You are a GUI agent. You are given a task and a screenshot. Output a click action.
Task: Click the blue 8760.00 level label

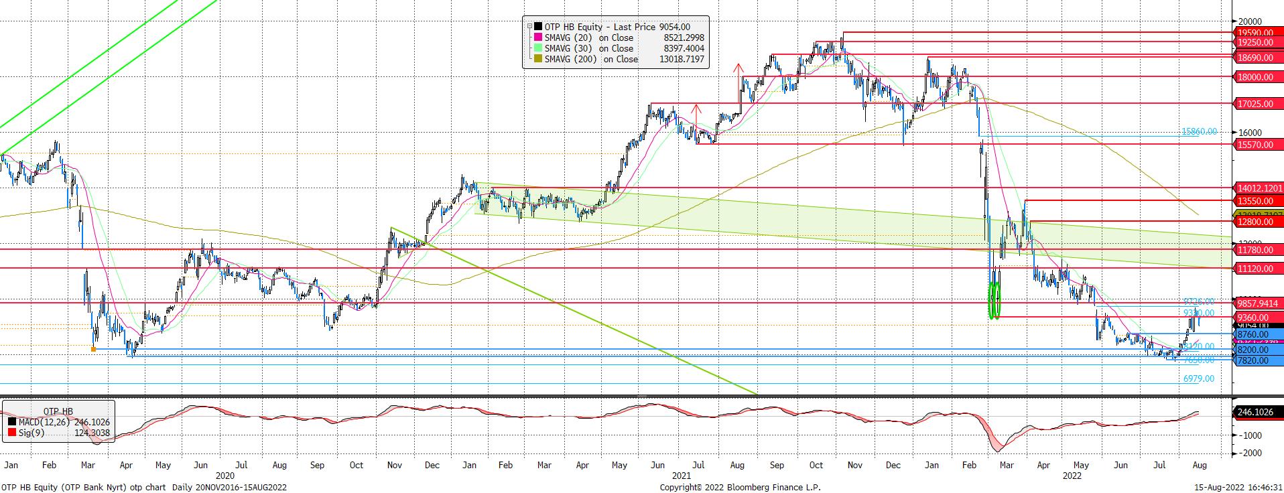pyautogui.click(x=1258, y=334)
